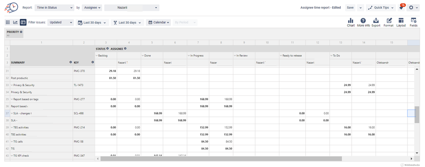Select the PMC-214 key cell
The width and height of the screenshot is (425, 167).
(x=84, y=127)
